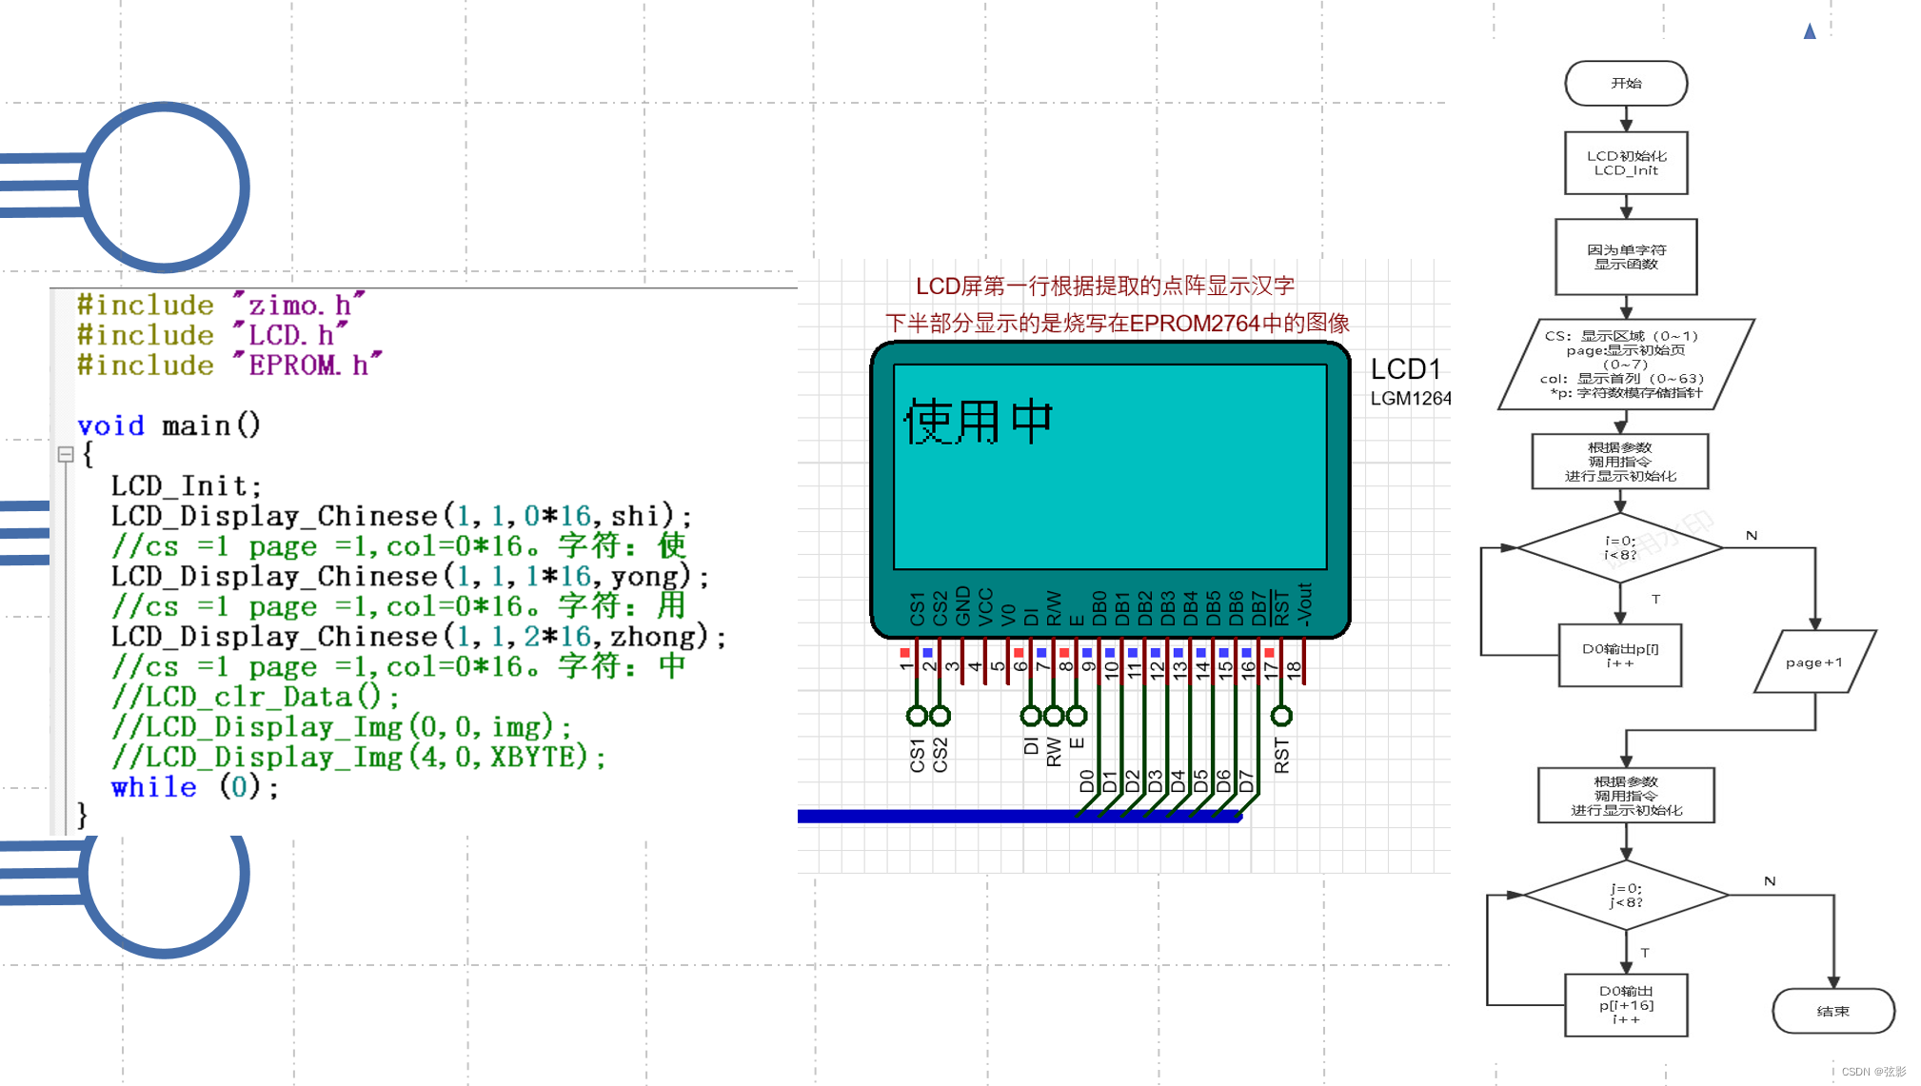Click the E terminal circle
The image size is (1921, 1086).
pos(1077,716)
